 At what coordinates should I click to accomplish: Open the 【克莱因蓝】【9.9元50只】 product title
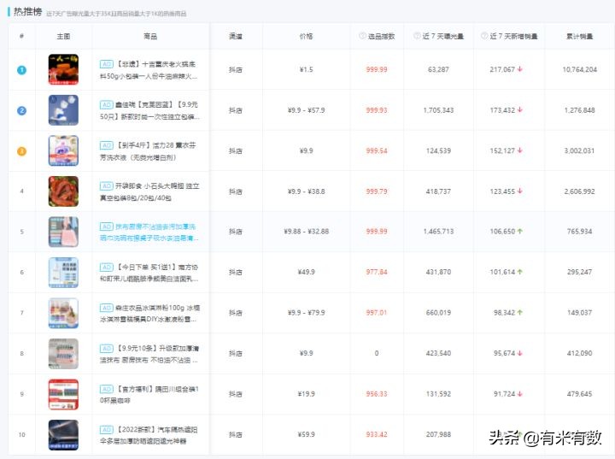point(149,111)
